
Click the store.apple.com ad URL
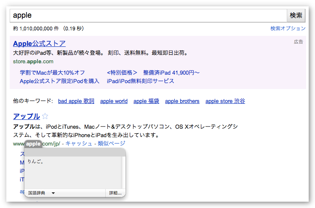(x=33, y=62)
